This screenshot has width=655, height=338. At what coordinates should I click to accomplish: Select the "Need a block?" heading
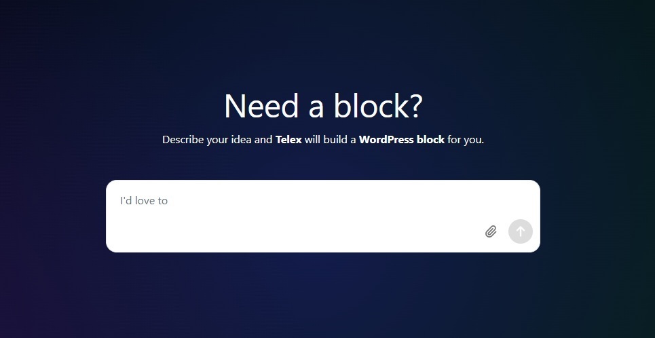click(x=323, y=106)
